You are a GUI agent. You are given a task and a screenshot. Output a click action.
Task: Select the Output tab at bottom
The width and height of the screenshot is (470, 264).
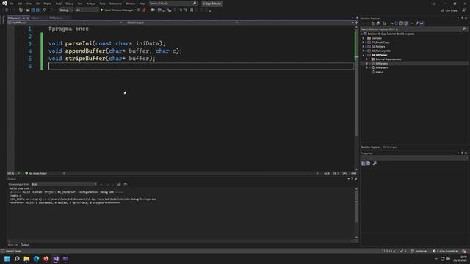tap(25, 245)
